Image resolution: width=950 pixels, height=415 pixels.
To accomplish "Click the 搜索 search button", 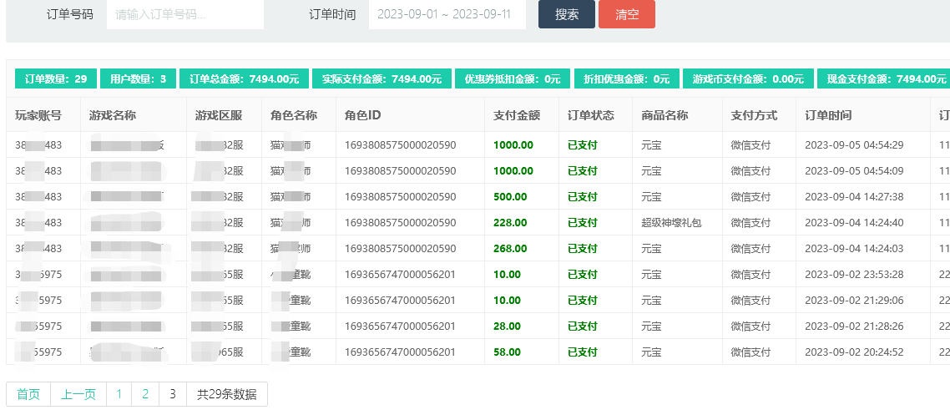I will coord(566,14).
